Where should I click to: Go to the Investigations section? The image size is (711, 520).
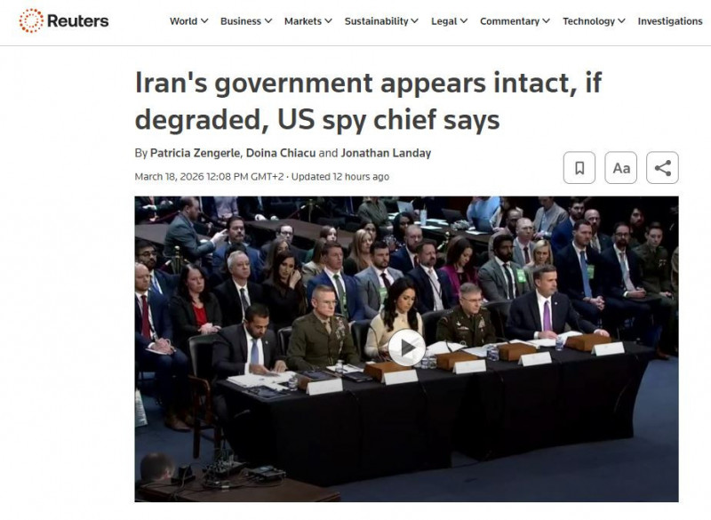tap(670, 20)
